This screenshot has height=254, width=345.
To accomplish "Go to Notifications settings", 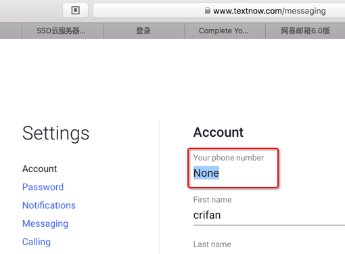I will coord(49,205).
